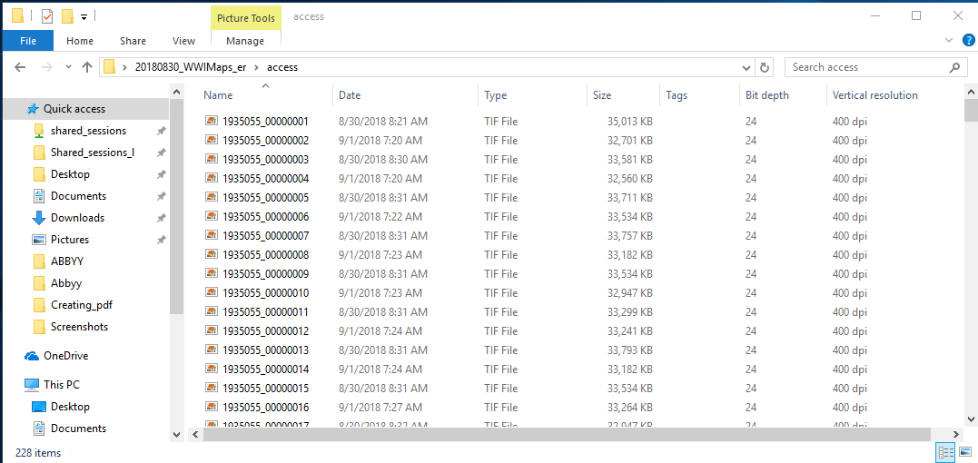978x463 pixels.
Task: Unpin the Downloads pin icon
Action: click(161, 218)
